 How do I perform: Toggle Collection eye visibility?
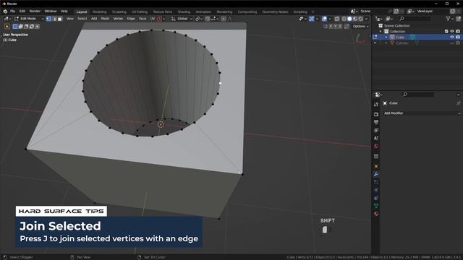click(x=452, y=31)
